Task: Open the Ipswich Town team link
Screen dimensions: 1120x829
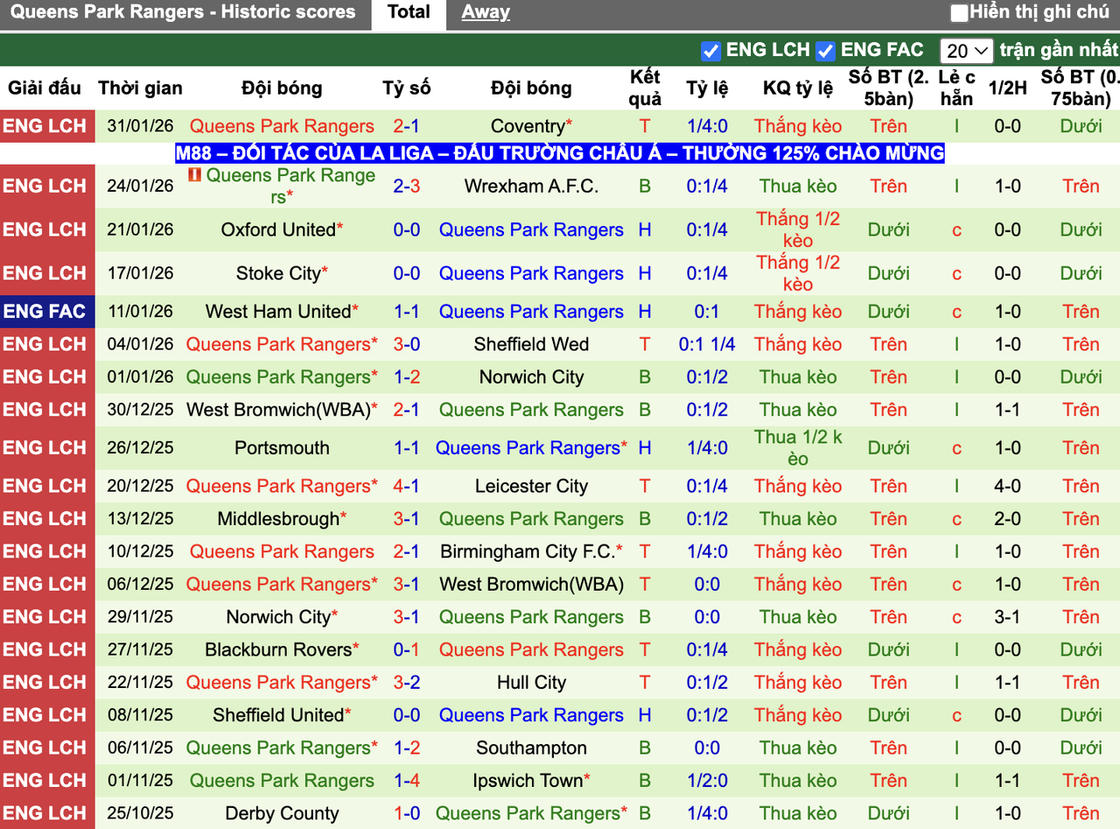Action: (x=527, y=780)
